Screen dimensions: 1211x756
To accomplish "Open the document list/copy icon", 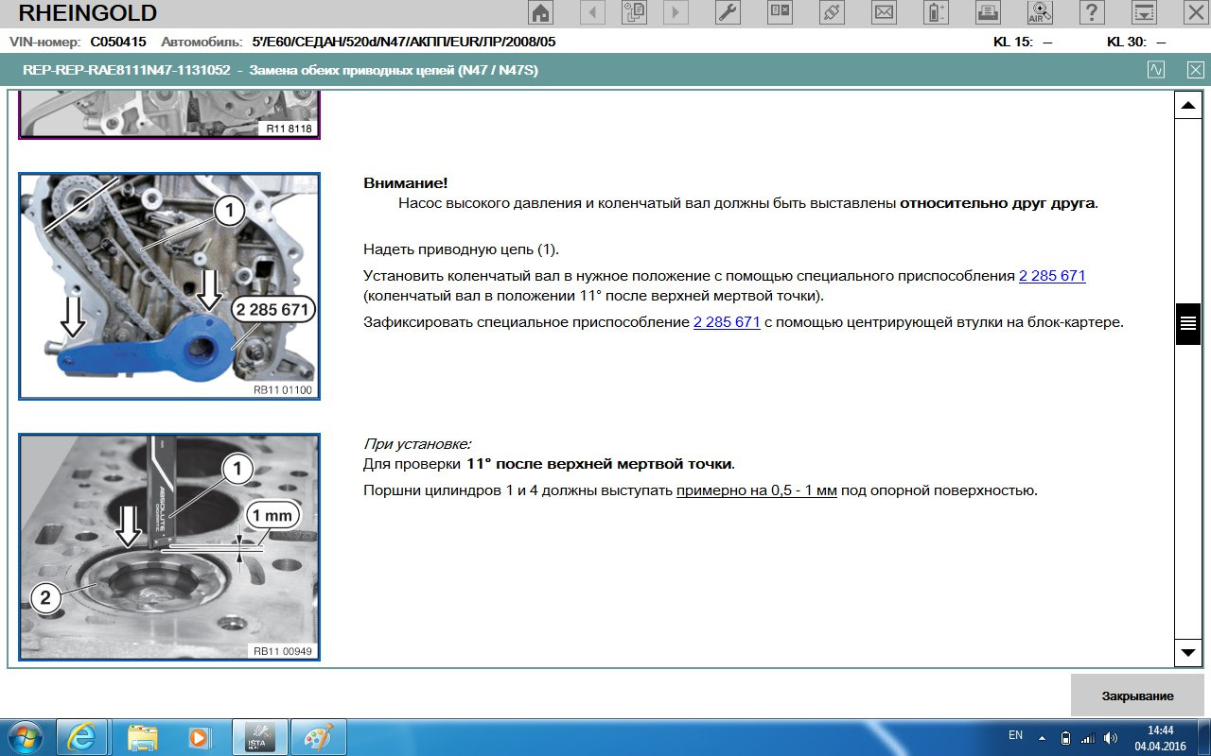I will click(634, 12).
